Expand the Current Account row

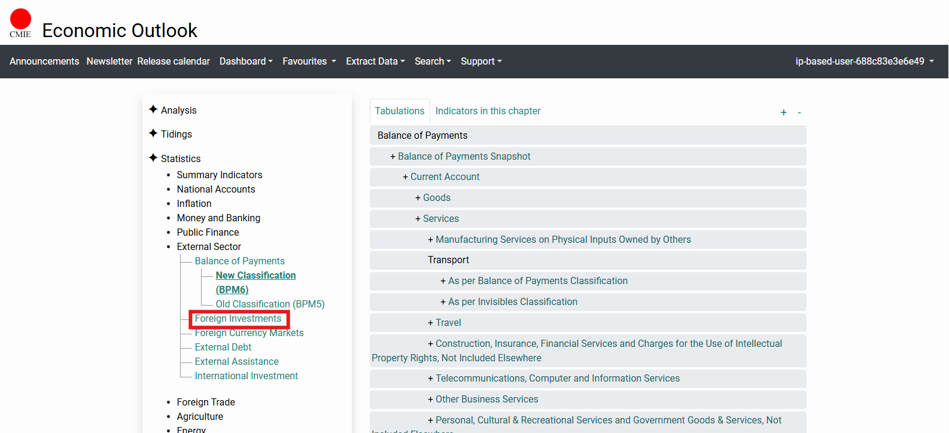pos(444,177)
